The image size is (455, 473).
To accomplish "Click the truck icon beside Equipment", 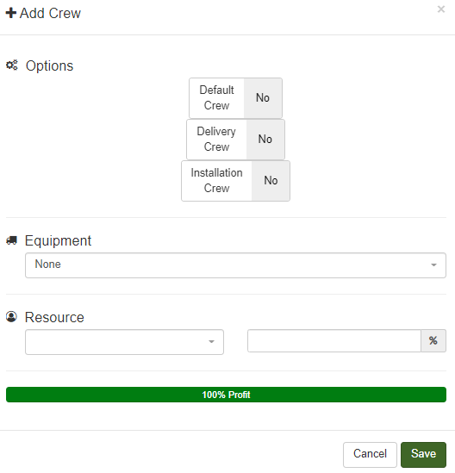I will point(11,240).
